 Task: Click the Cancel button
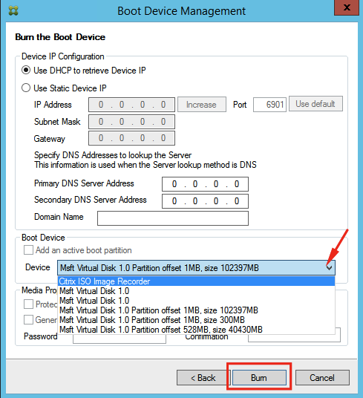pyautogui.click(x=322, y=378)
